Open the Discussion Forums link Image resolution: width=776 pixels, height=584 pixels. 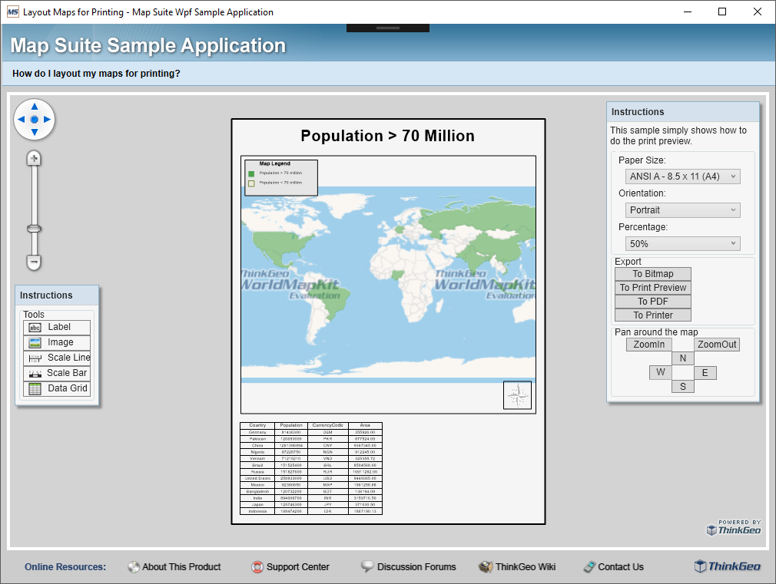pos(409,567)
